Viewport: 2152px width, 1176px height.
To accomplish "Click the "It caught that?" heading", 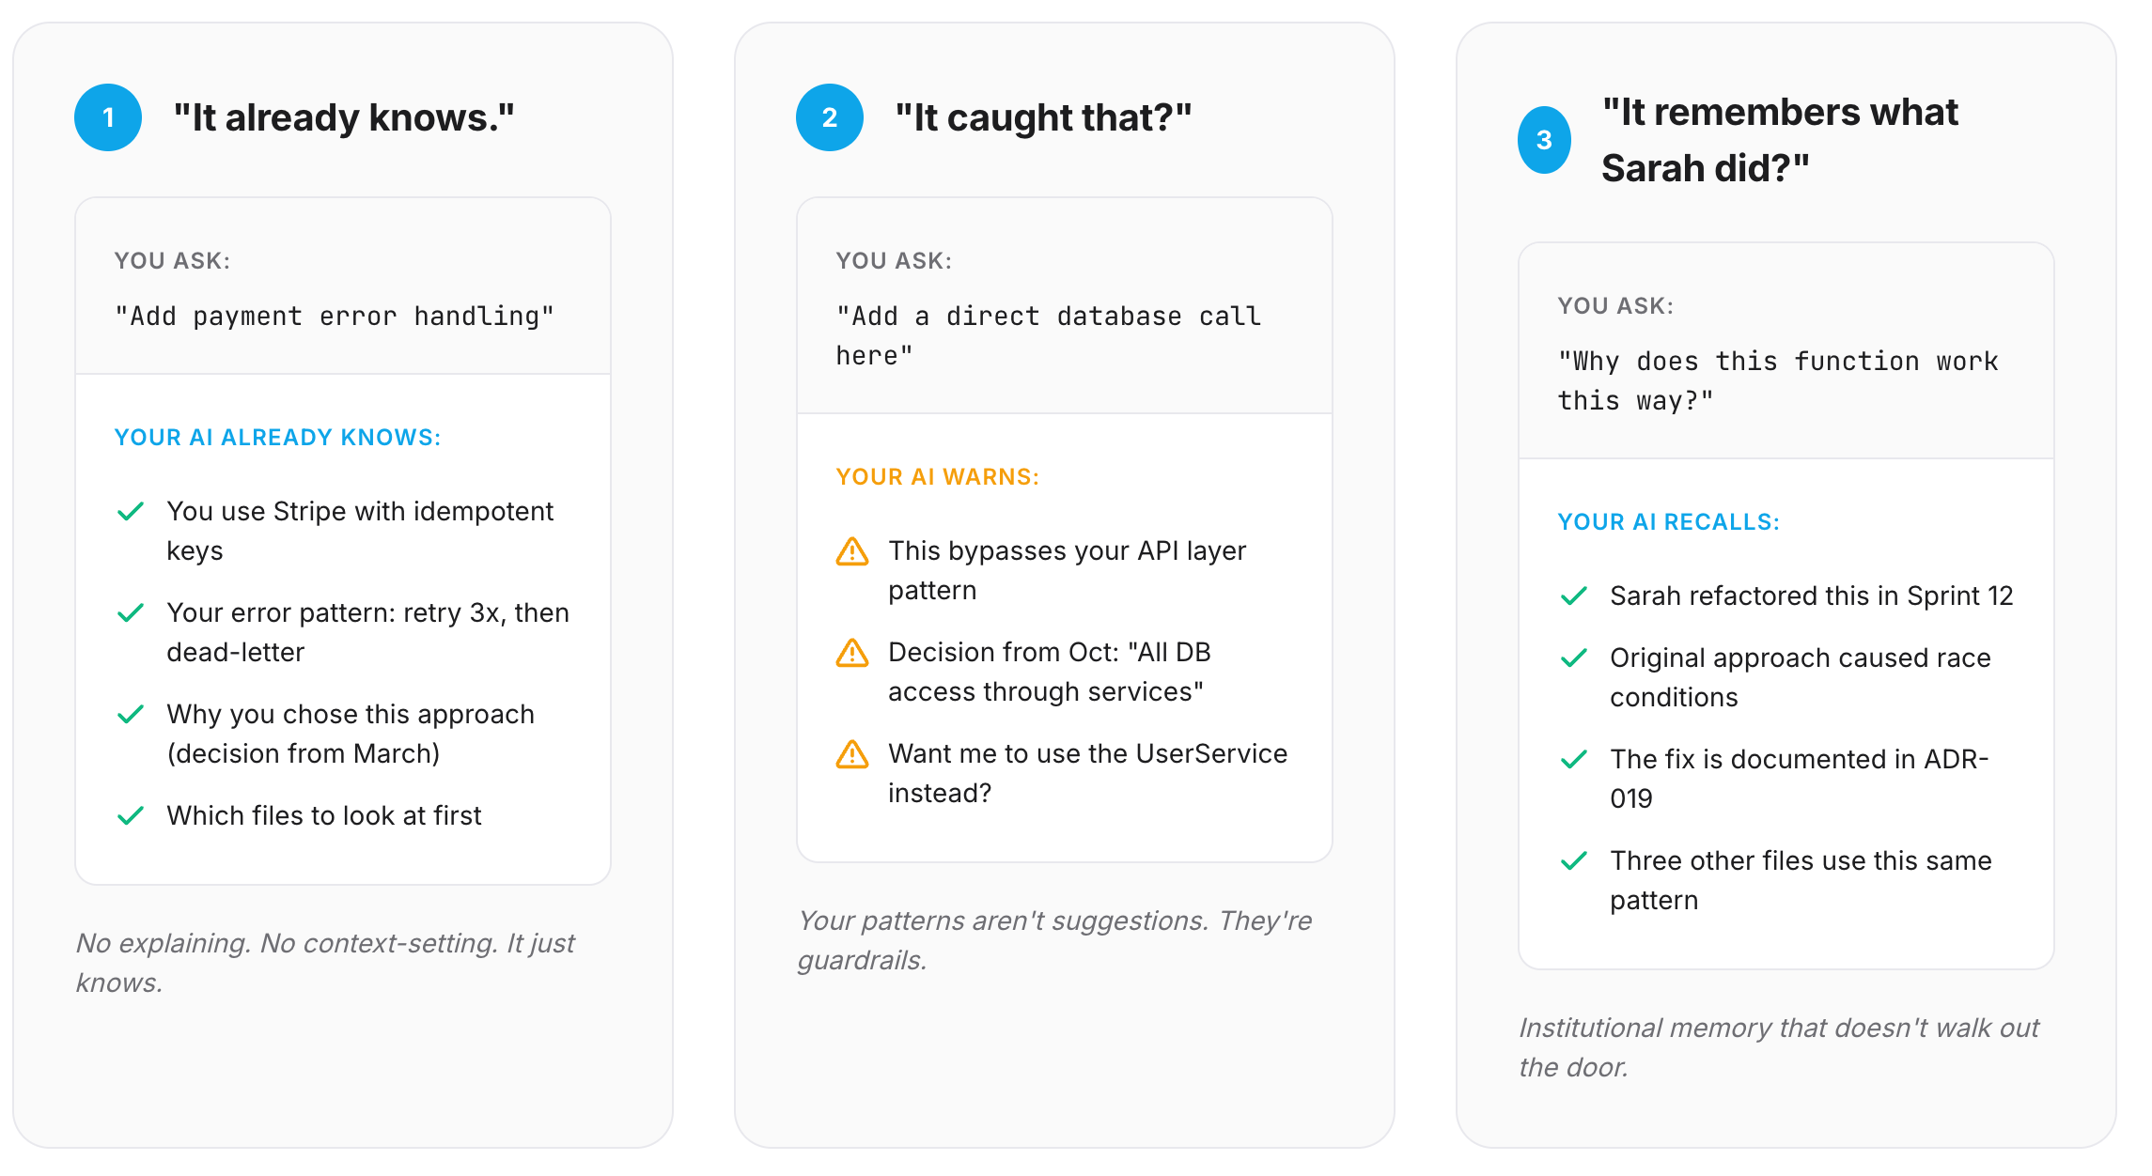I will [1043, 117].
